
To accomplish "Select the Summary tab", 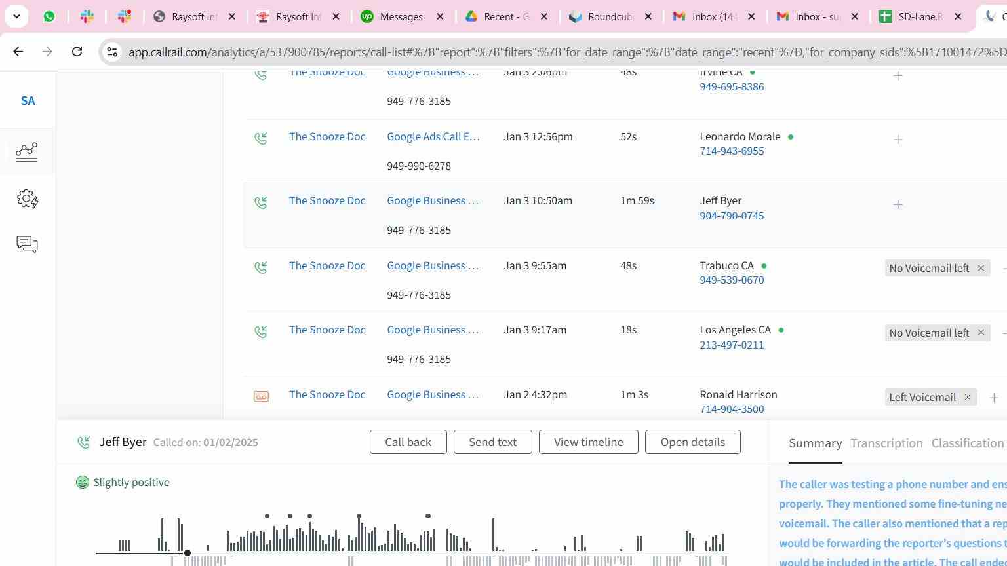I will coord(815,443).
